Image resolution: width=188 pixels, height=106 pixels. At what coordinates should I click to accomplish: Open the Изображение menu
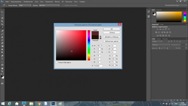point(28,2)
